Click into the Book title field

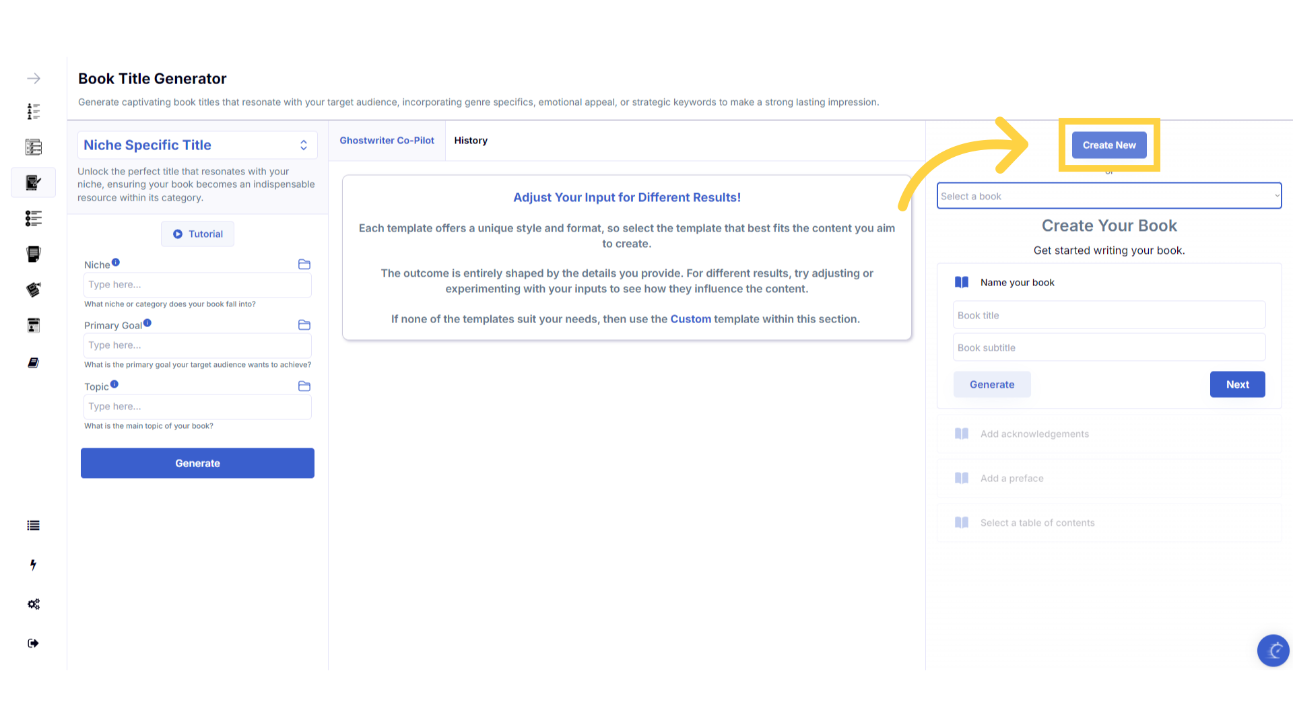click(1108, 315)
